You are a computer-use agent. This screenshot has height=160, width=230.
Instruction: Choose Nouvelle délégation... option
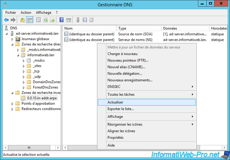click(147, 74)
